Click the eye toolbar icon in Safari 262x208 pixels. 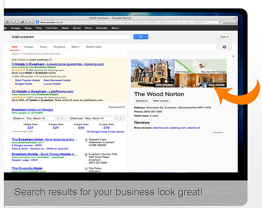[7, 22]
